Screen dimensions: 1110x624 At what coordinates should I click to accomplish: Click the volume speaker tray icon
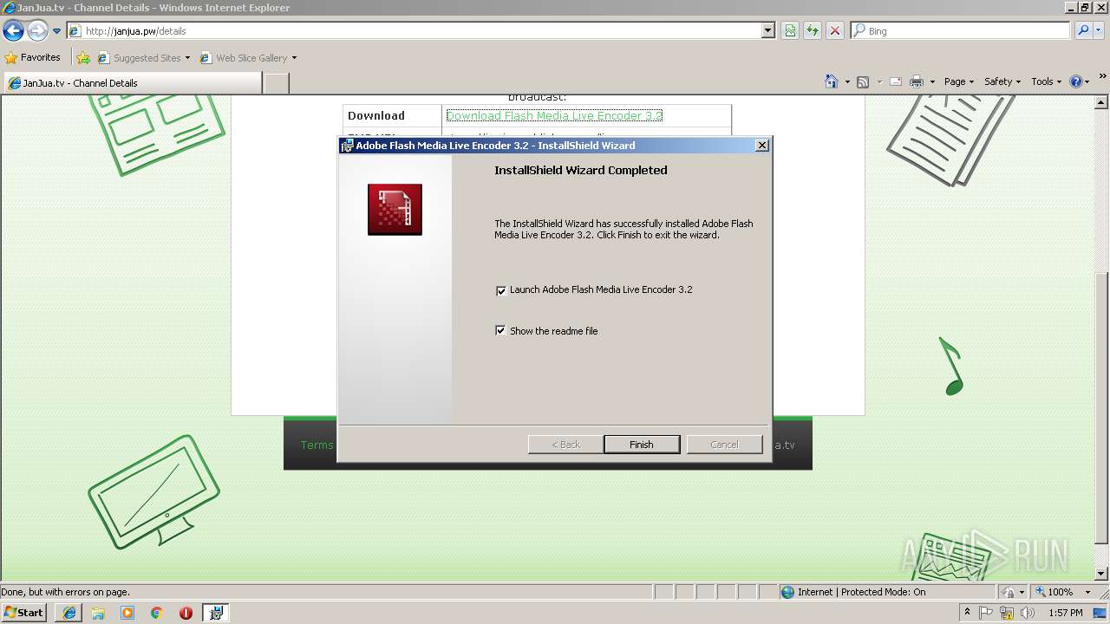(x=1028, y=613)
